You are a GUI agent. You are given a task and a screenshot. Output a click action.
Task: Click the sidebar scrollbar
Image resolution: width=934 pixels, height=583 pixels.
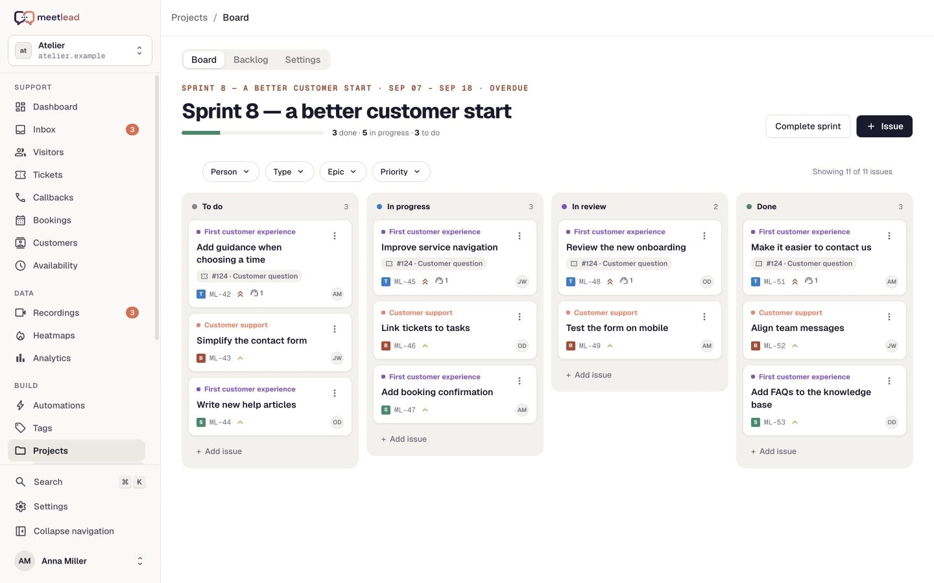point(156,207)
